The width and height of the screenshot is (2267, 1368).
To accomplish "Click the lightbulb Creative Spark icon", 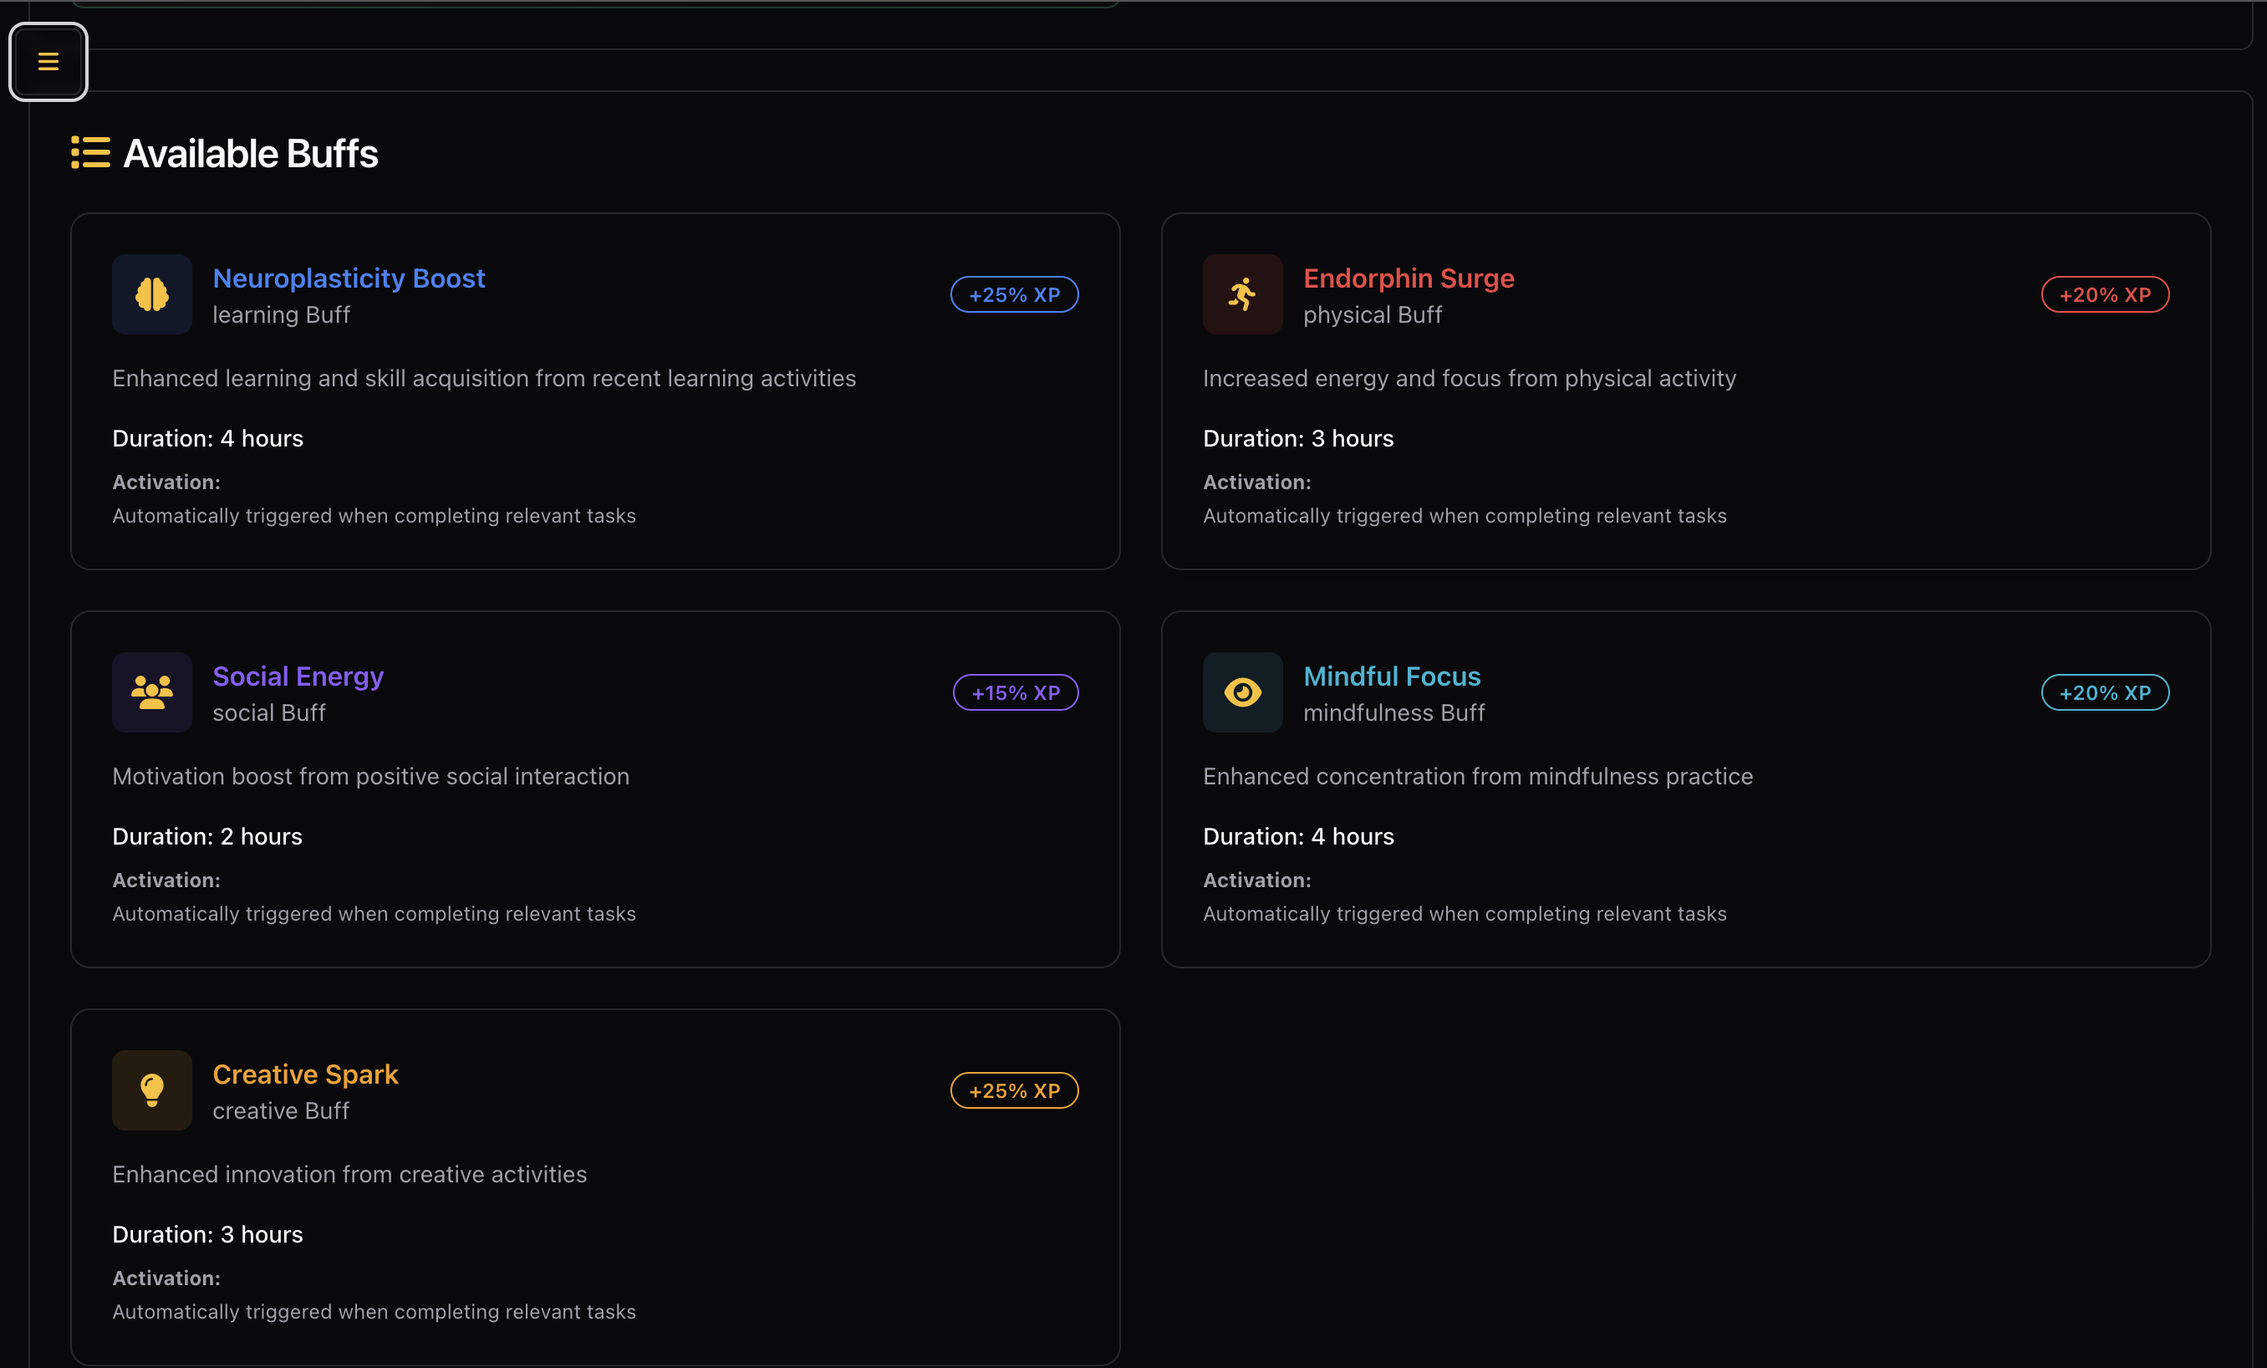I will tap(152, 1090).
